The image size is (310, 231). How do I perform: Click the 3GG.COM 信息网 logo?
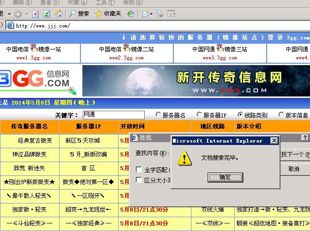coord(37,81)
